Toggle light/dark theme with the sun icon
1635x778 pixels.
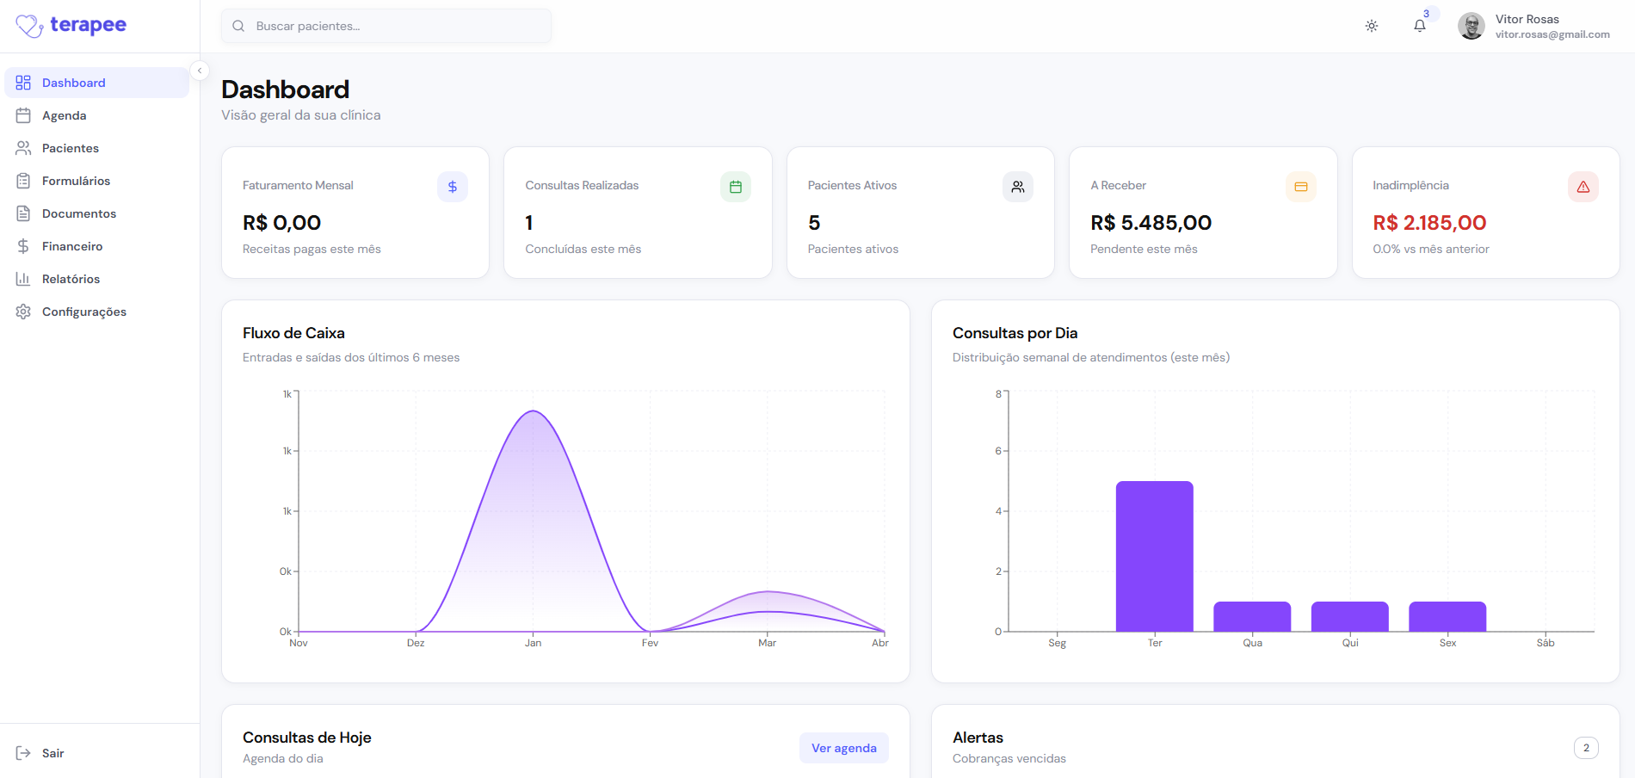(x=1372, y=25)
